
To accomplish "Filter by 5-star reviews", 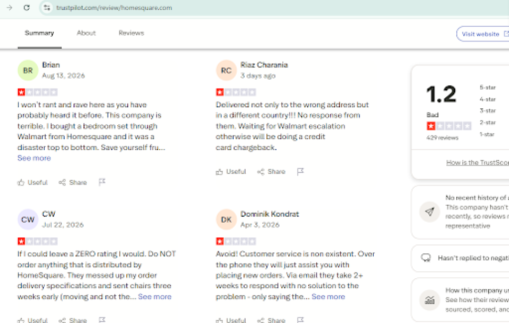I will [x=488, y=87].
